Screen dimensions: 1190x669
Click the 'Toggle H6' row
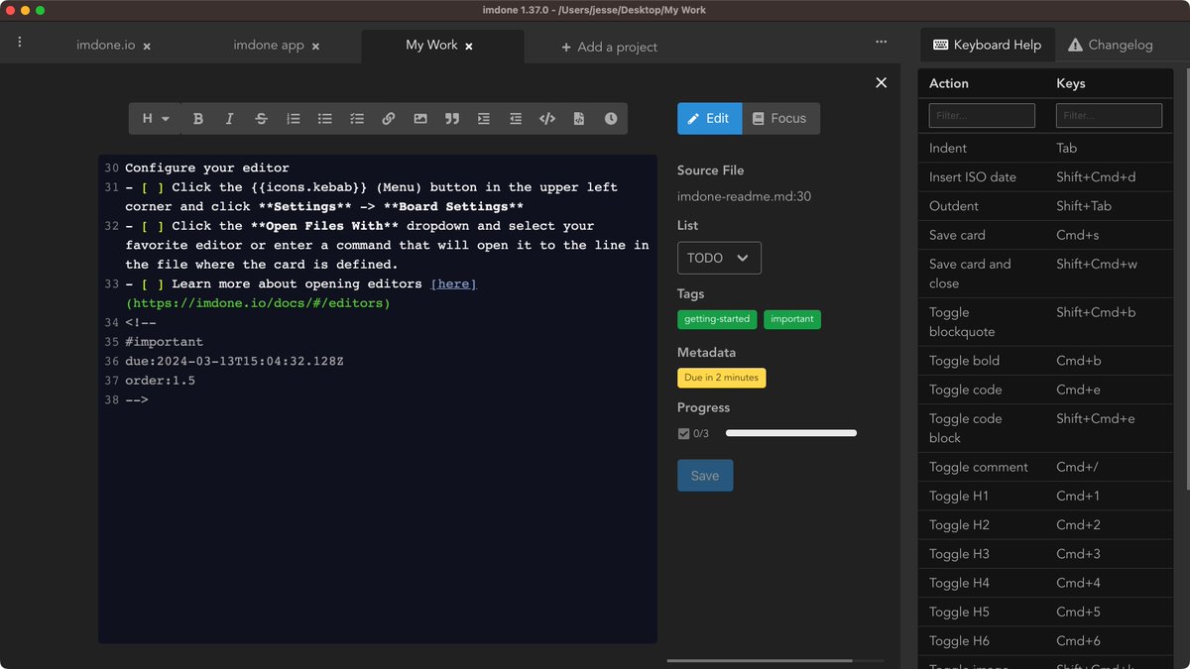pyautogui.click(x=1045, y=641)
